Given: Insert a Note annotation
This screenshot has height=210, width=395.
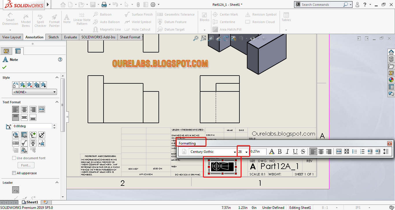Looking at the screenshot, I should pyautogui.click(x=67, y=20).
